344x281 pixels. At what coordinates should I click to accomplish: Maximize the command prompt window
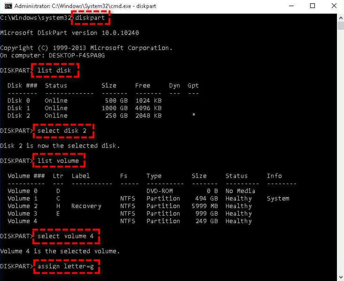(x=313, y=6)
